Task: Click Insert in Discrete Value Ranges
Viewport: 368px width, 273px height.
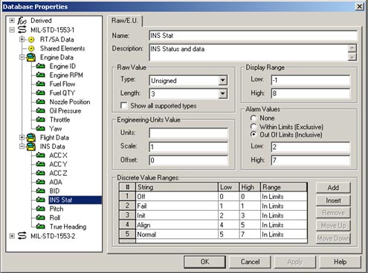Action: (333, 200)
